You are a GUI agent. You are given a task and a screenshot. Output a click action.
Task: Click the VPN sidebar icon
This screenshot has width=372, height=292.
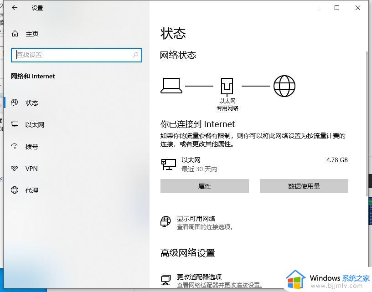click(15, 168)
